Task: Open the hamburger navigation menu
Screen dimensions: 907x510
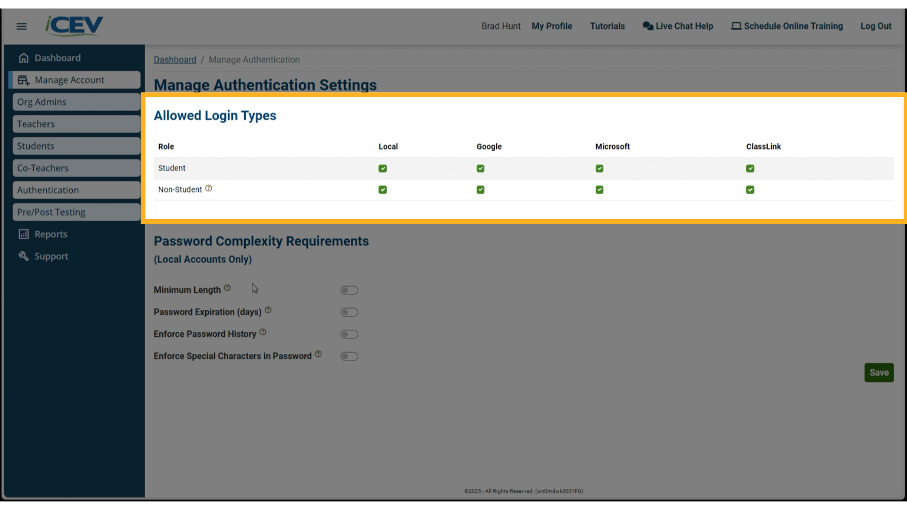Action: click(x=21, y=26)
